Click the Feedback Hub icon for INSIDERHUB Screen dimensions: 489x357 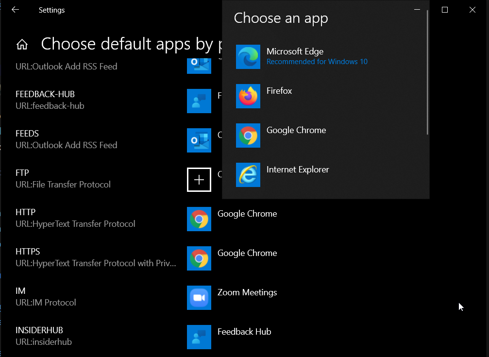(199, 337)
